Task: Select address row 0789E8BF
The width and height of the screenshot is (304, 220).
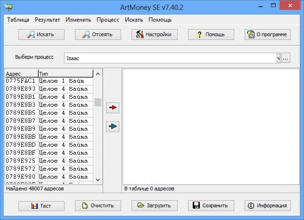Action: 49,152
